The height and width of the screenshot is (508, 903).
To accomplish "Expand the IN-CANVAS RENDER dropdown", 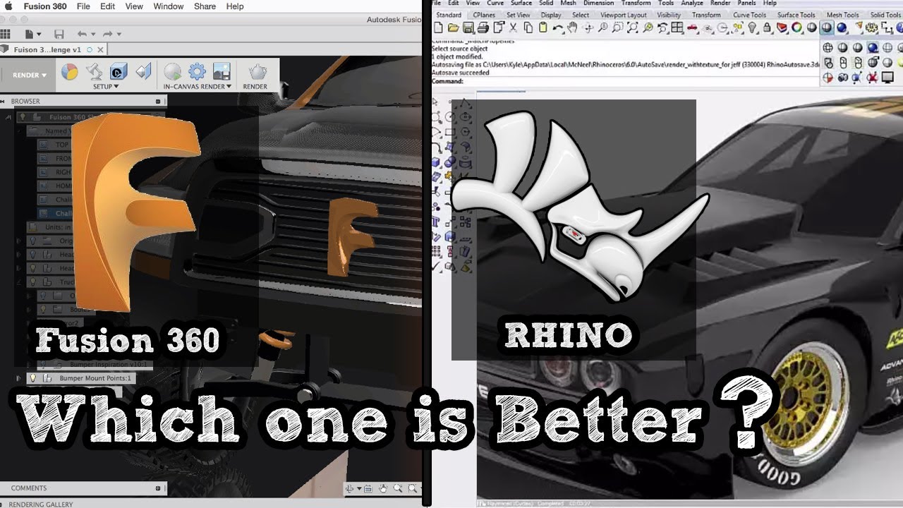I will 198,87.
